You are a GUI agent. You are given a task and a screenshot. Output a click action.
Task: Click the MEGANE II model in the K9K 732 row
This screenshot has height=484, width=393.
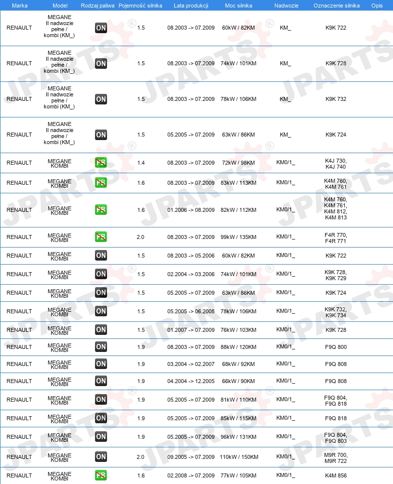point(59,97)
